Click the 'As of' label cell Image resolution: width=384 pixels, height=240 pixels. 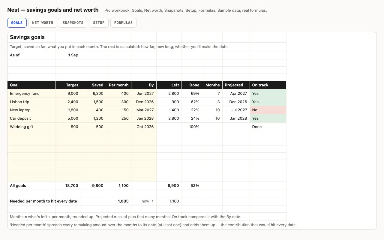point(31,55)
